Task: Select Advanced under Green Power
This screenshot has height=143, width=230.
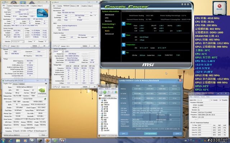Action: (109, 34)
